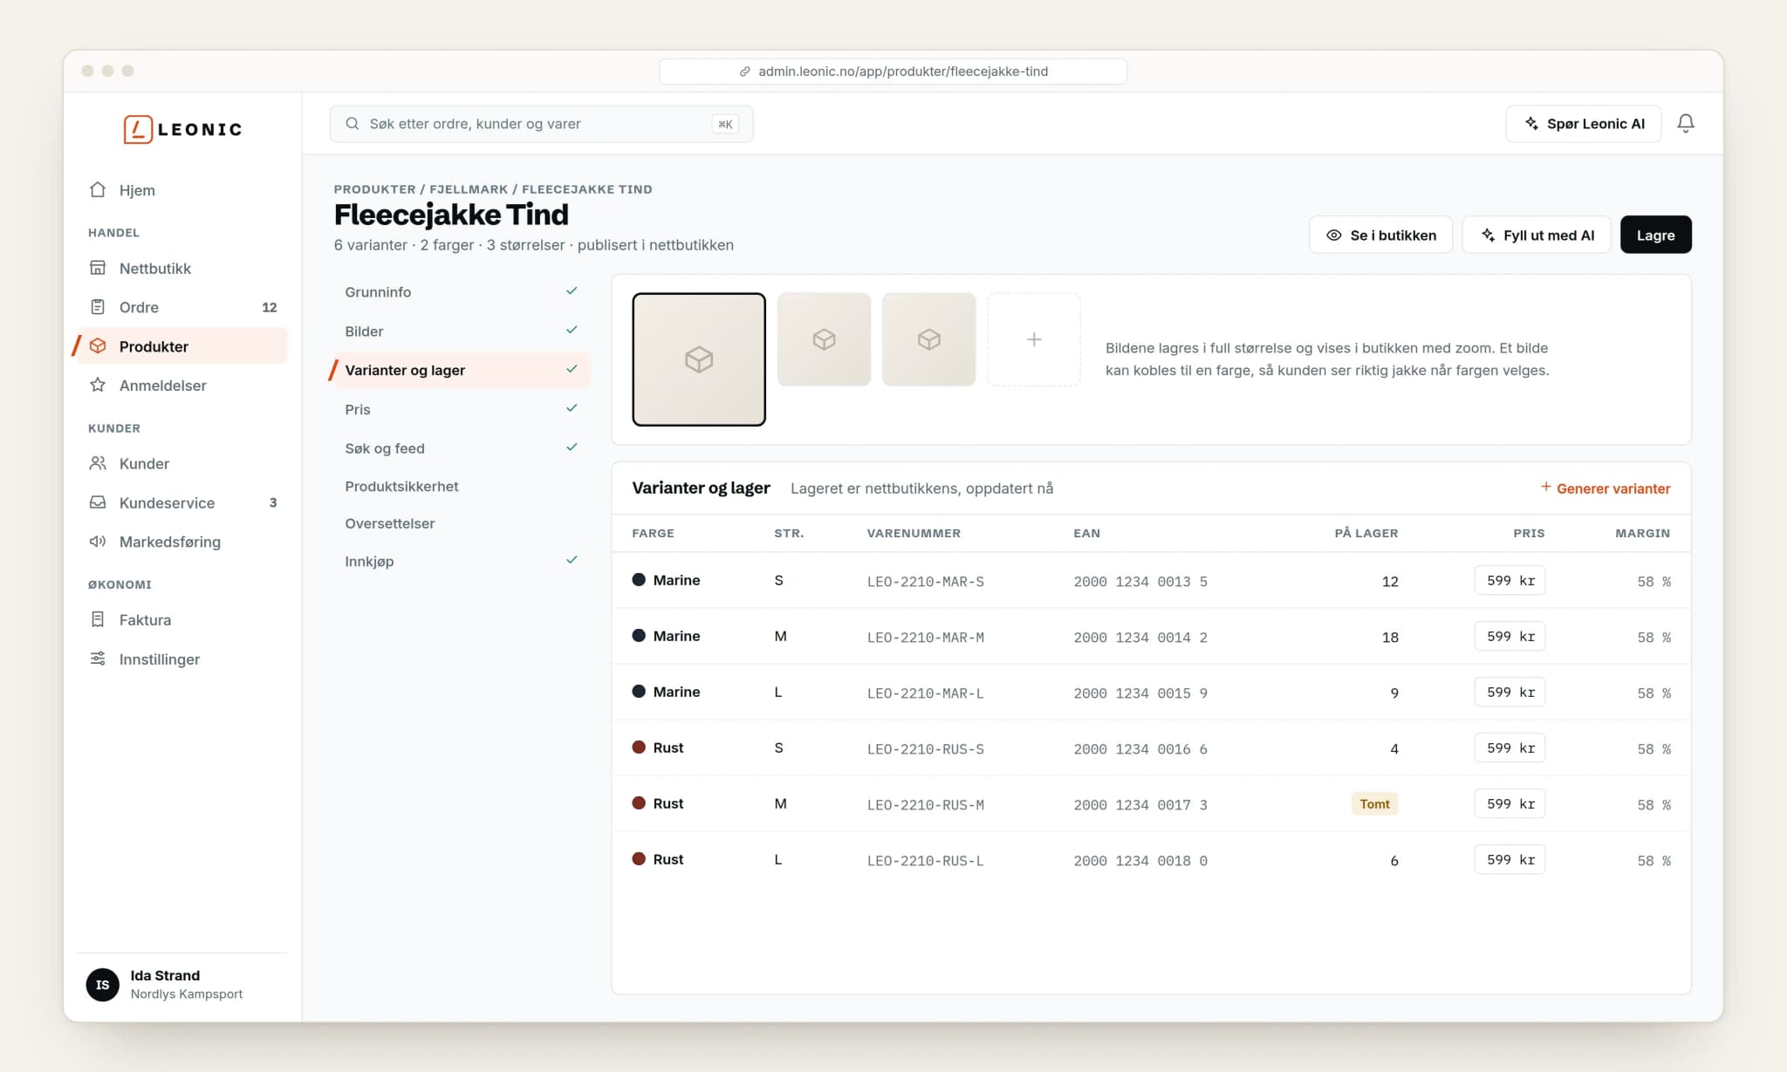
Task: Open the notifications bell
Action: tap(1686, 124)
